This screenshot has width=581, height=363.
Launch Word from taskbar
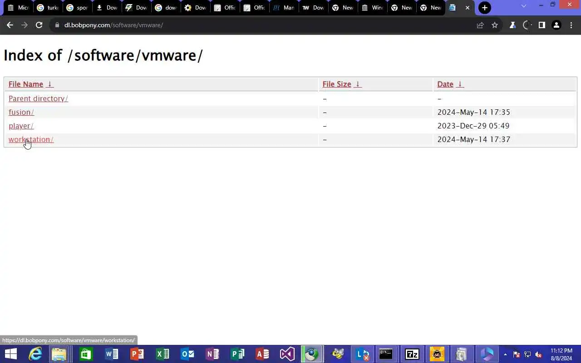(x=111, y=354)
